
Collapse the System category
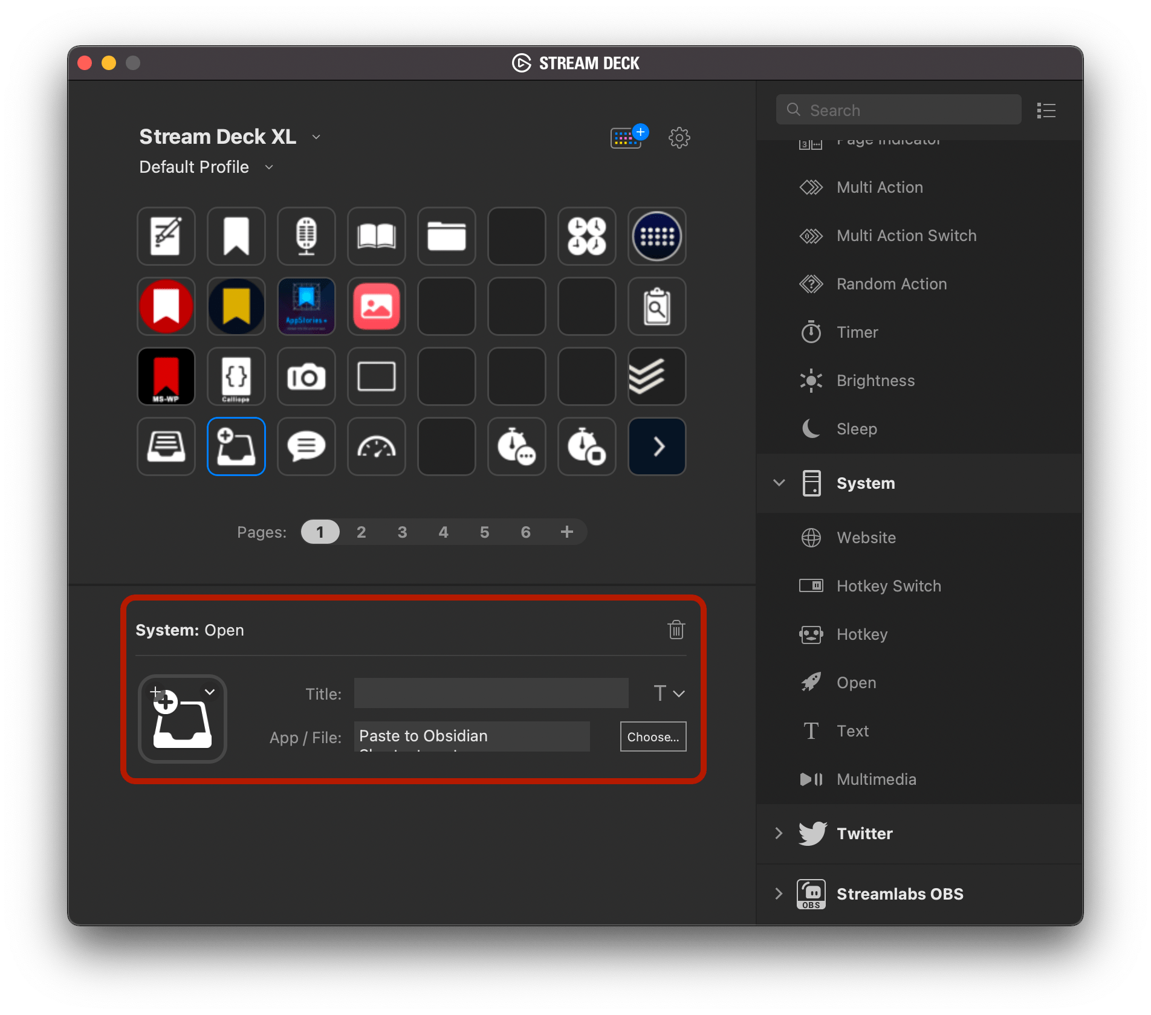(779, 483)
